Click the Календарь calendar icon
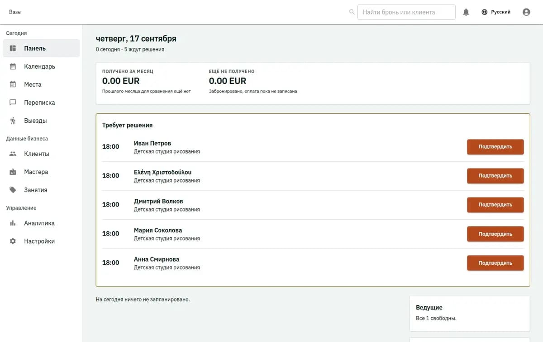 point(13,66)
